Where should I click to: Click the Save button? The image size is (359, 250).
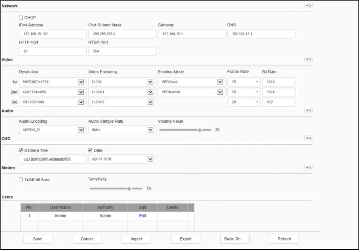coord(38,239)
